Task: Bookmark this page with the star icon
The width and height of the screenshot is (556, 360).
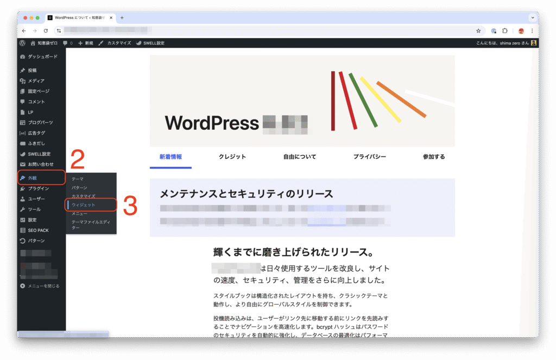Action: click(478, 31)
